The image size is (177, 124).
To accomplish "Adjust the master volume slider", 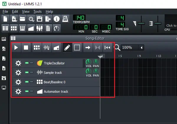I will tap(141, 24).
